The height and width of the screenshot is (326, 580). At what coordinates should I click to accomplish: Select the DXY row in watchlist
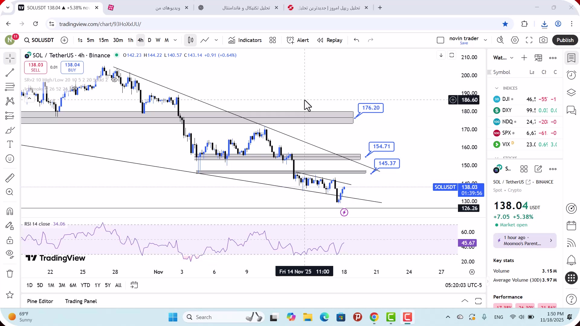pos(525,110)
